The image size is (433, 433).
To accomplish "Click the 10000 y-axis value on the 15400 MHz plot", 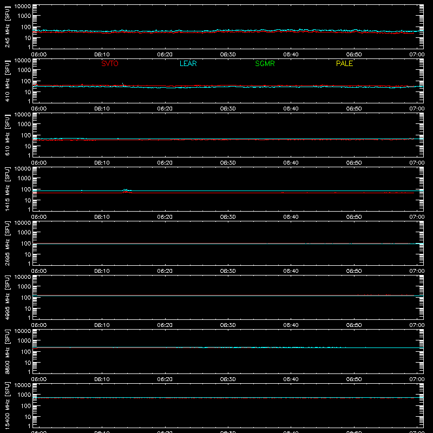I will 23,385.
